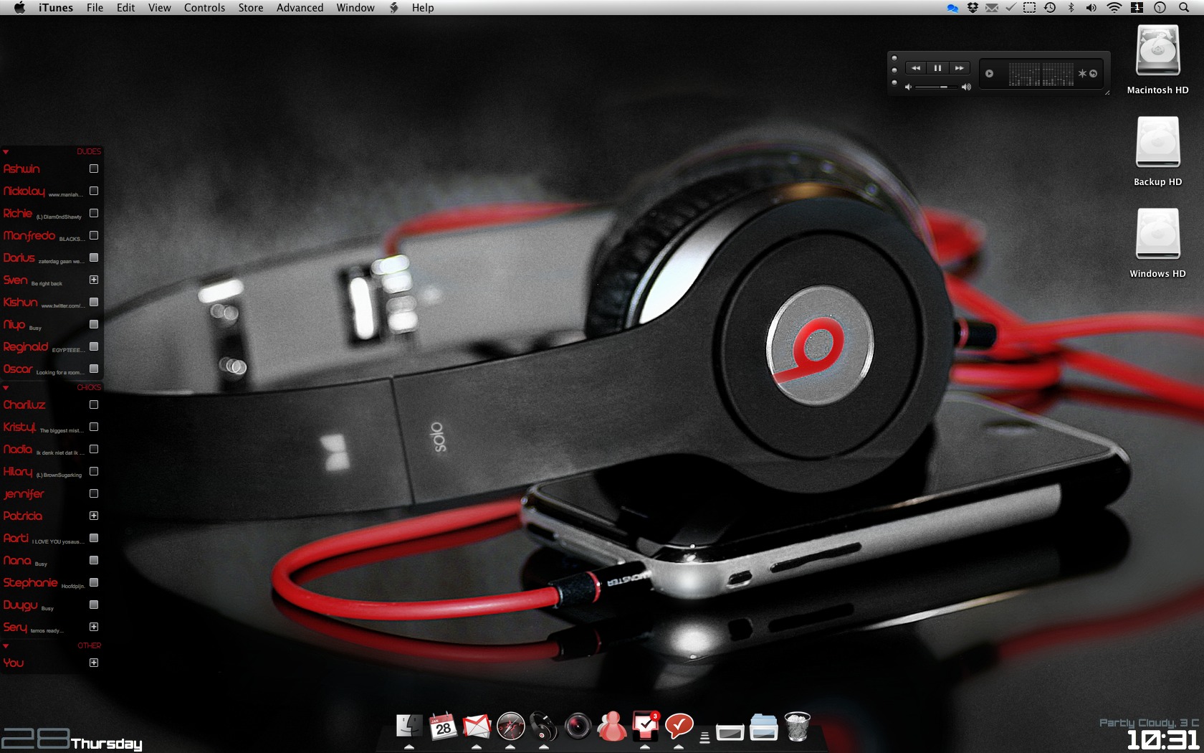Screen dimensions: 1204x753
Task: Toggle the status box next to Richie
Action: [x=94, y=213]
